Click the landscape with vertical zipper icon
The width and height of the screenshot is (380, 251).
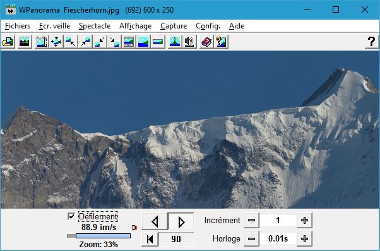pos(175,42)
